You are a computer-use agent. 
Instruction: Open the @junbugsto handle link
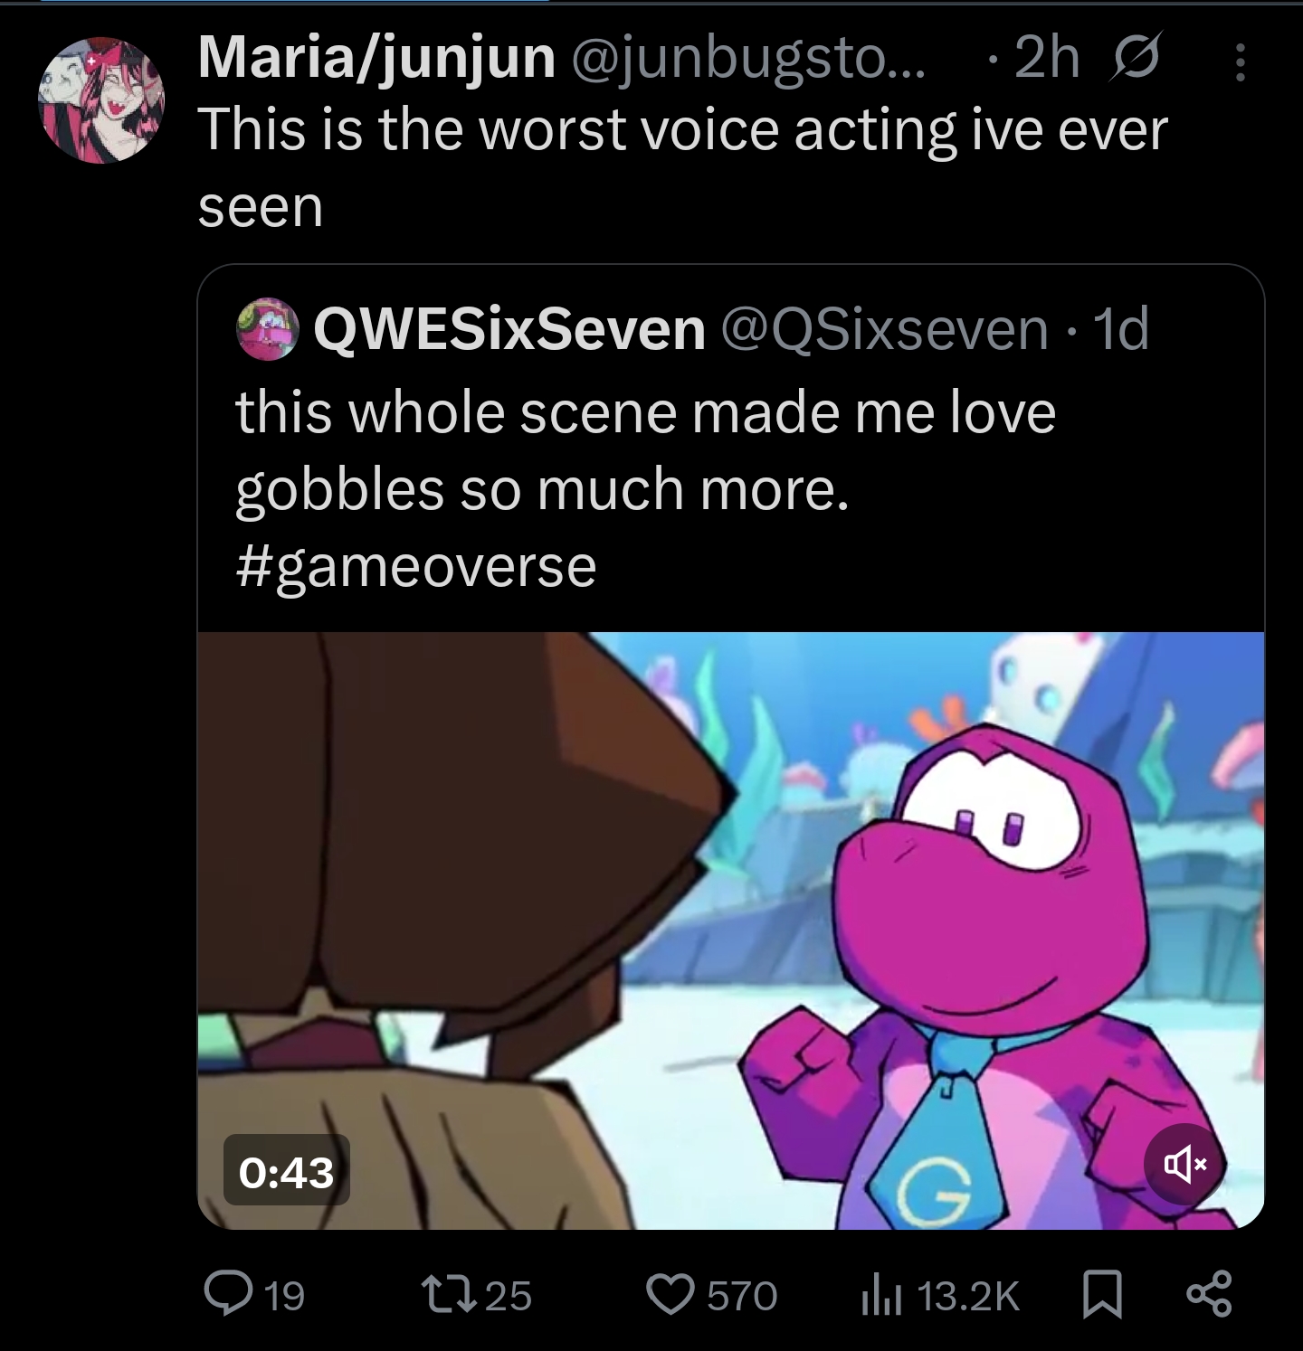pos(747,59)
